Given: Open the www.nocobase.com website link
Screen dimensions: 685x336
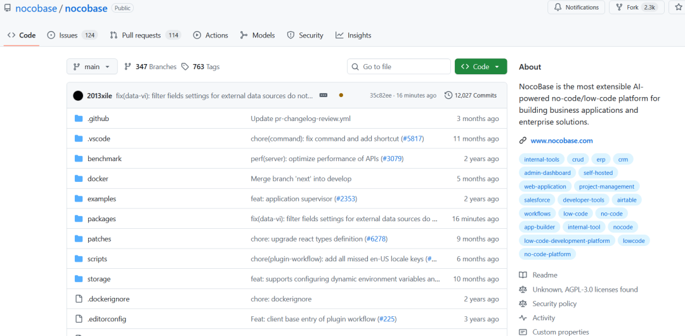Looking at the screenshot, I should 561,141.
